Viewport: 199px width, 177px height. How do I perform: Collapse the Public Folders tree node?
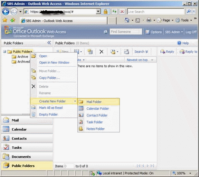[4, 51]
